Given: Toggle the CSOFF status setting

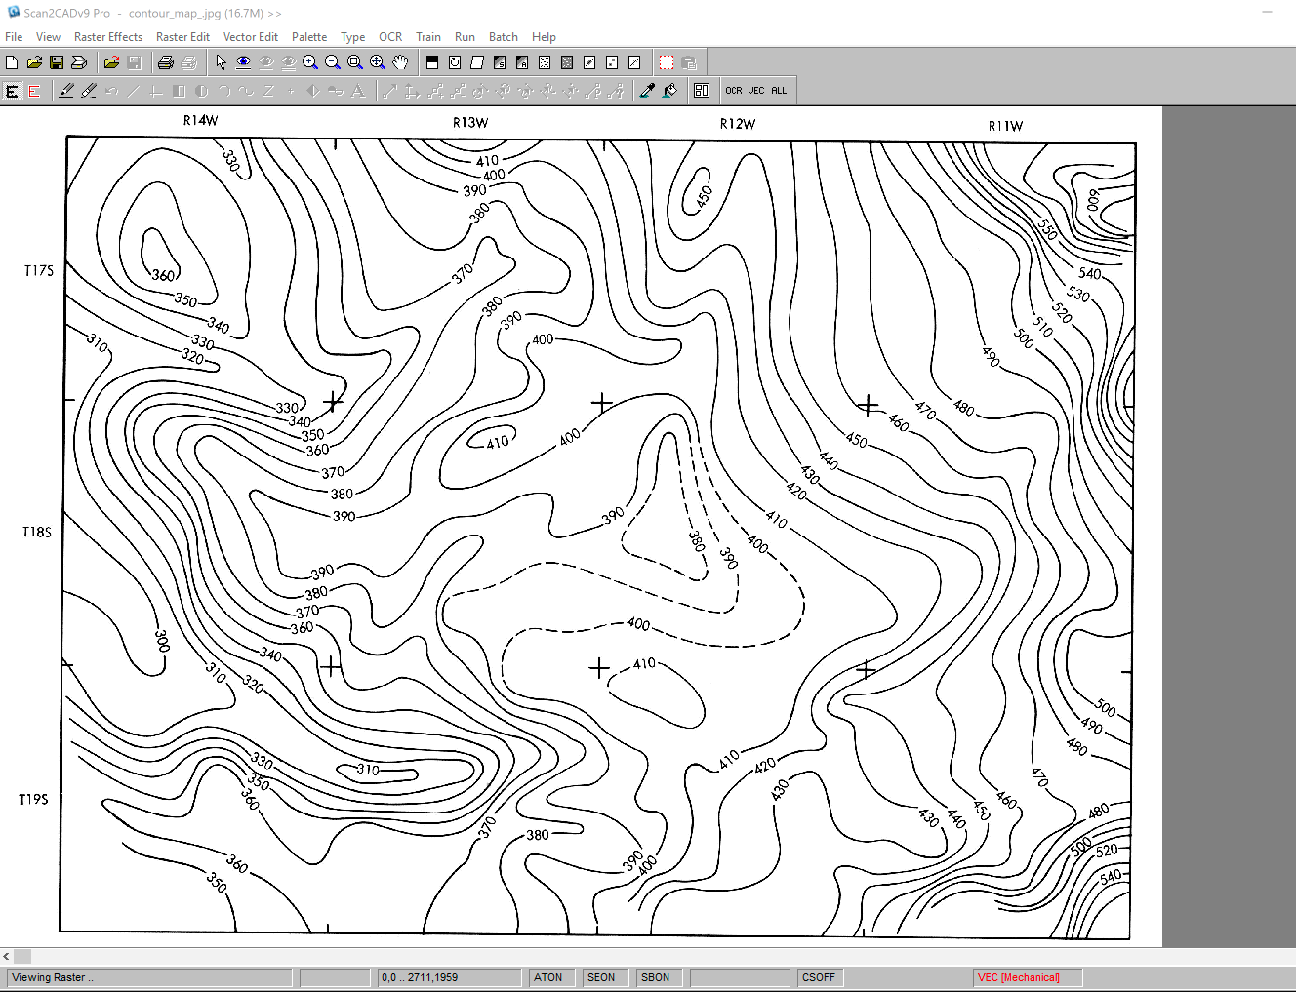Looking at the screenshot, I should 818,976.
